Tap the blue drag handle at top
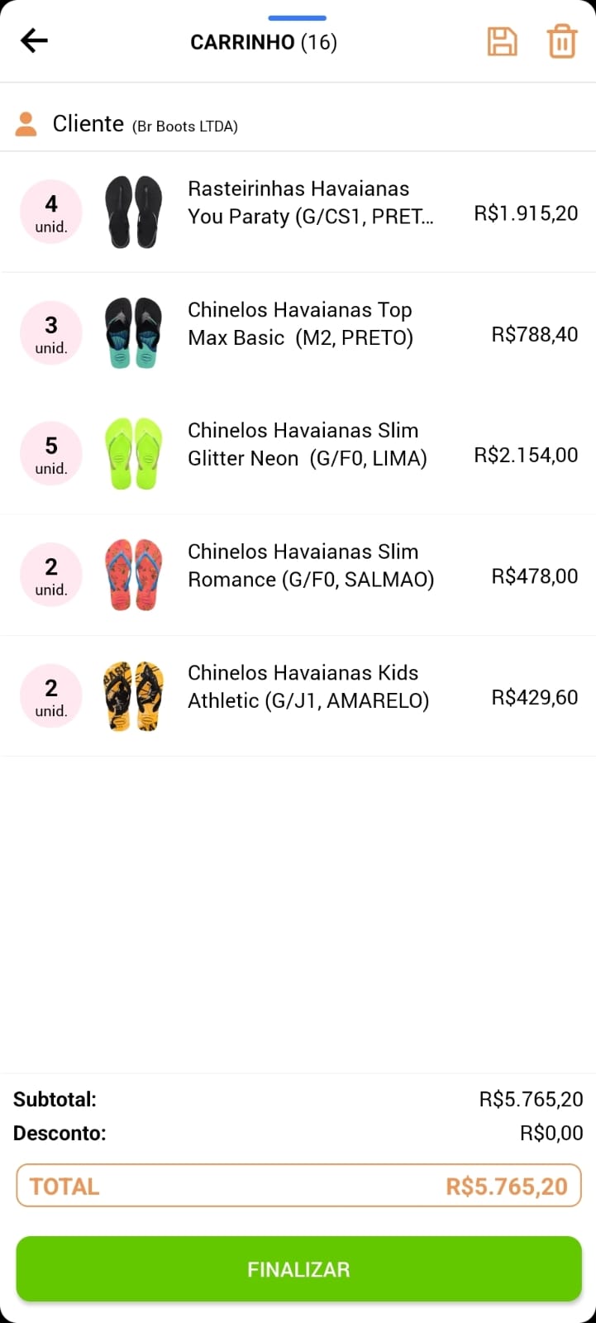Image resolution: width=596 pixels, height=1323 pixels. click(297, 17)
